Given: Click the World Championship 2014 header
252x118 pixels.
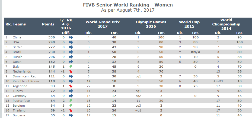Looking at the screenshot, I should (226, 24).
